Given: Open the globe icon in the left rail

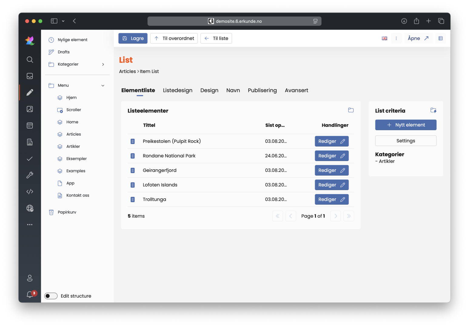Looking at the screenshot, I should 30,208.
